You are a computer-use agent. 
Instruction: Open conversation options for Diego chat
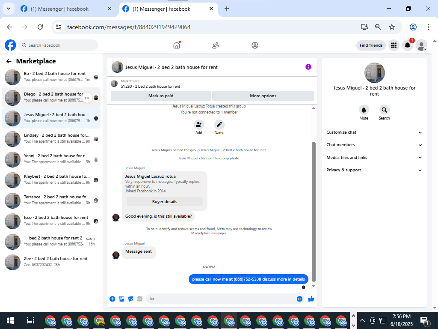tap(87, 98)
